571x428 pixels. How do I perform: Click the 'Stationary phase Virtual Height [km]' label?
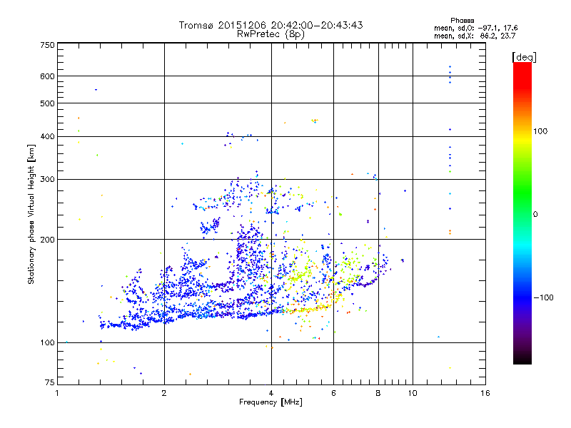(x=31, y=214)
